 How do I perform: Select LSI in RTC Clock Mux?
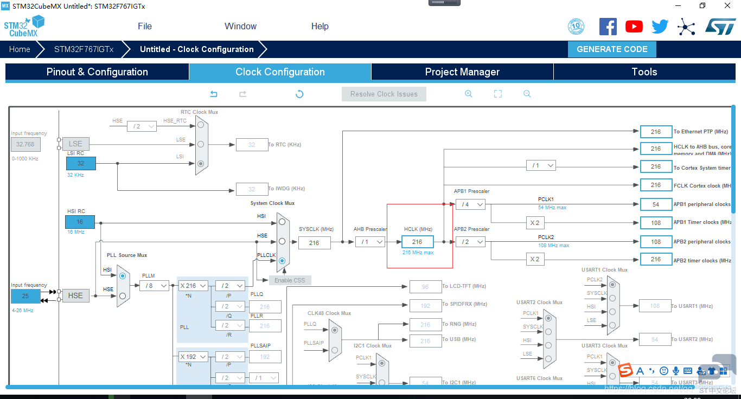[201, 163]
